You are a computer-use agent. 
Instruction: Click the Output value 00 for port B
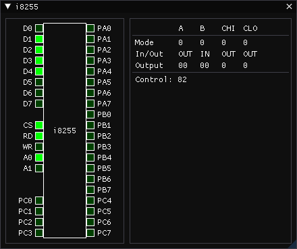pos(205,65)
